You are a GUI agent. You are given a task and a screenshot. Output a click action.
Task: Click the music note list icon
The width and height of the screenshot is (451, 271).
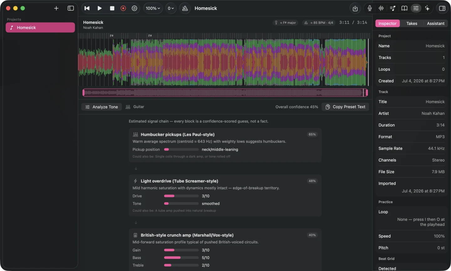(393, 8)
